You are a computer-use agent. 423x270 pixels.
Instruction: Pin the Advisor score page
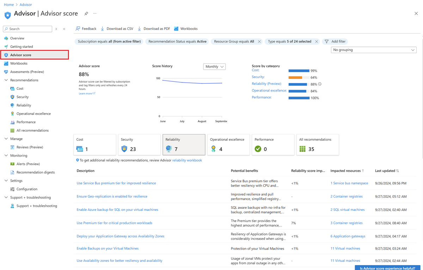click(x=86, y=13)
